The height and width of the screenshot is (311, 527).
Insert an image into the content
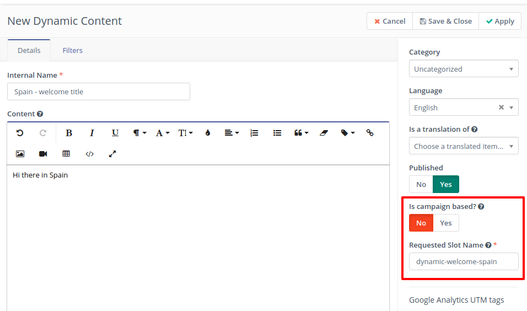(x=20, y=154)
